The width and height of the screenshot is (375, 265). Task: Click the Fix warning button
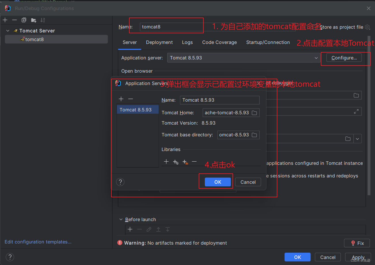357,243
